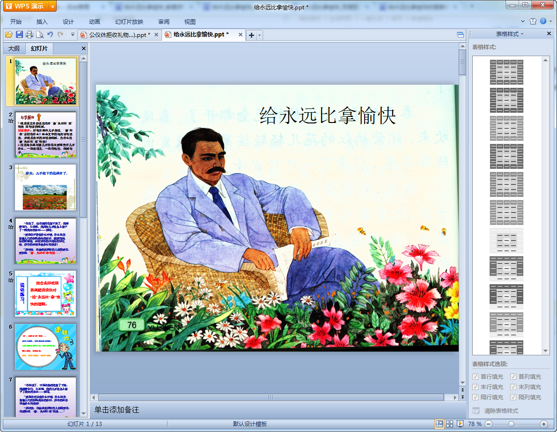557x432 pixels.
Task: Start slideshow from status bar icon
Action: [x=460, y=424]
